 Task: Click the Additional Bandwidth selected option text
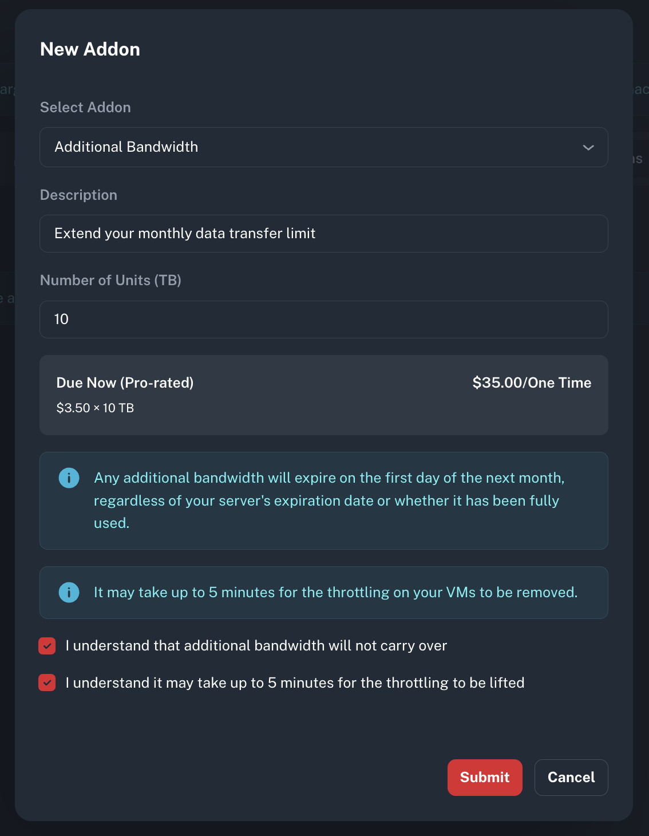pyautogui.click(x=126, y=147)
